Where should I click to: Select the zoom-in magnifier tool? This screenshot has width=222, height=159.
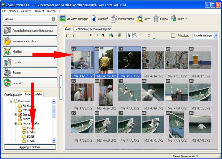pyautogui.click(x=135, y=35)
